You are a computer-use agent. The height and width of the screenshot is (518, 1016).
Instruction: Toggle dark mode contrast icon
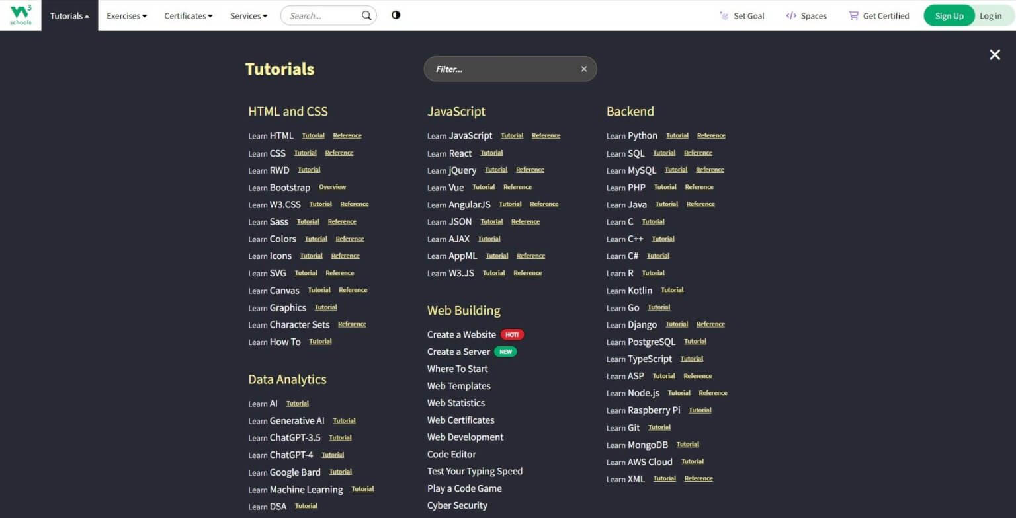396,15
